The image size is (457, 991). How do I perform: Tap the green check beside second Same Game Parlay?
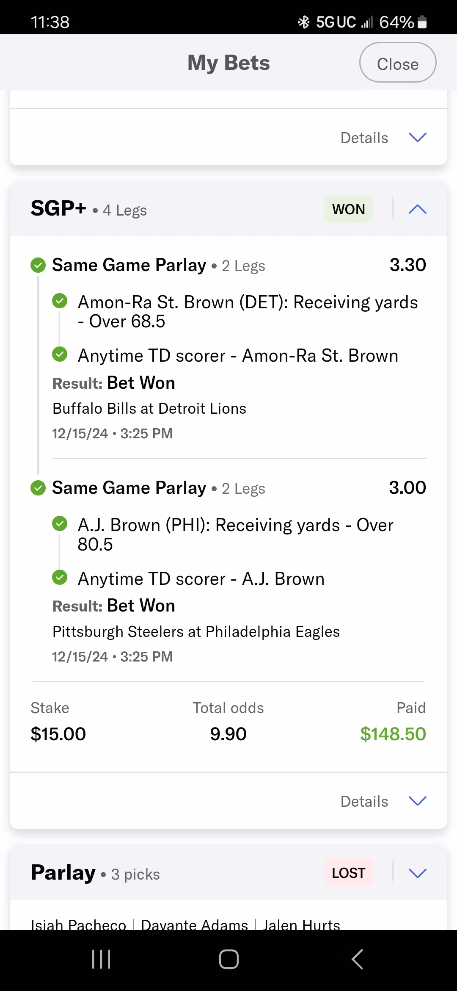click(x=38, y=488)
